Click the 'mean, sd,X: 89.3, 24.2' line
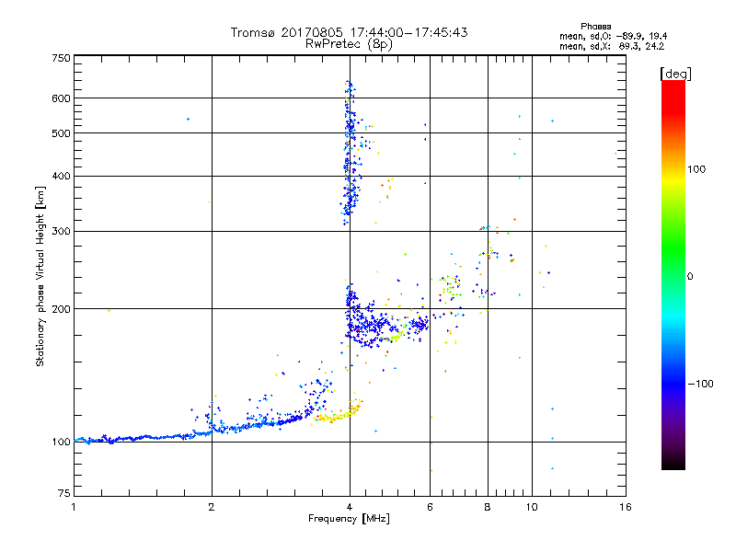 click(x=612, y=47)
